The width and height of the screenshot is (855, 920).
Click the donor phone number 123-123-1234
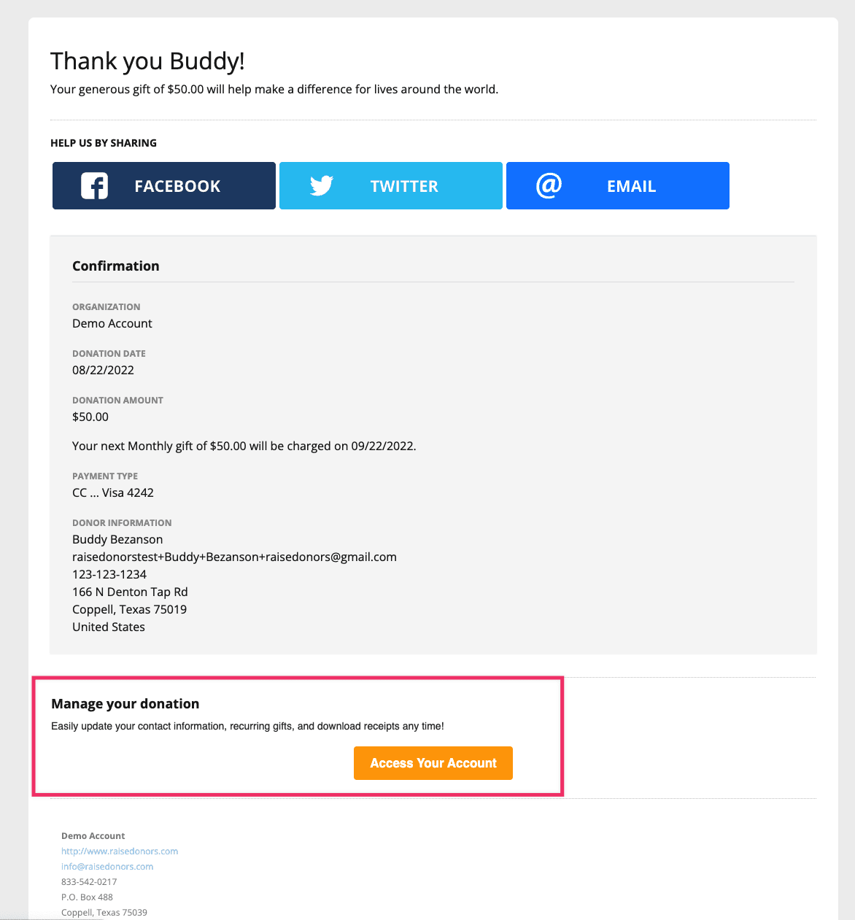(109, 574)
